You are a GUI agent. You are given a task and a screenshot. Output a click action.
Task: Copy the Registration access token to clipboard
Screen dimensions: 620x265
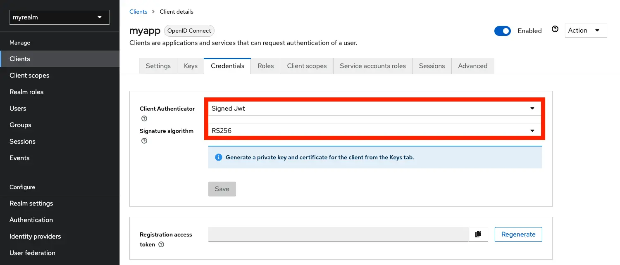coord(478,234)
